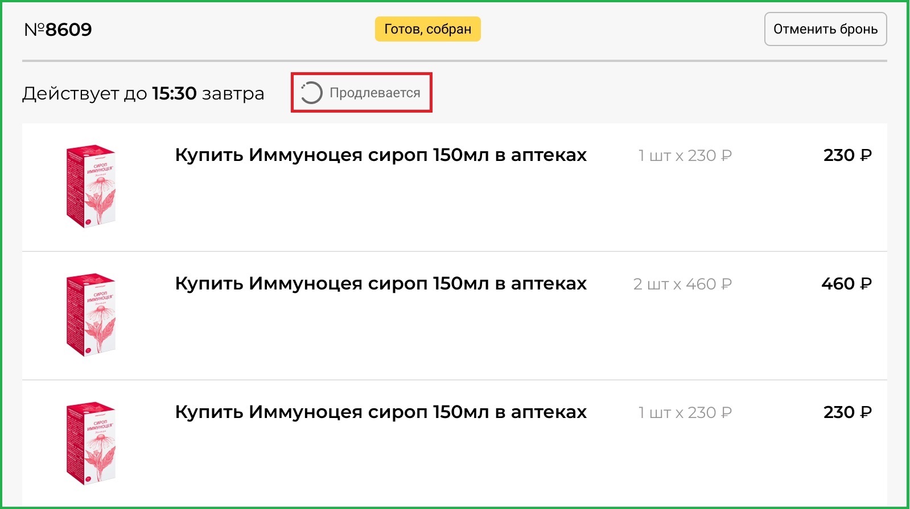Click the 460 ₽ total price
Image resolution: width=910 pixels, height=509 pixels.
846,283
